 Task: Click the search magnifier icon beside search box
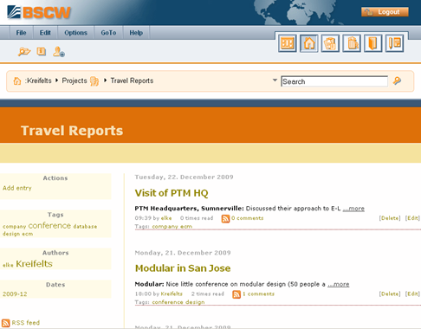click(x=398, y=81)
